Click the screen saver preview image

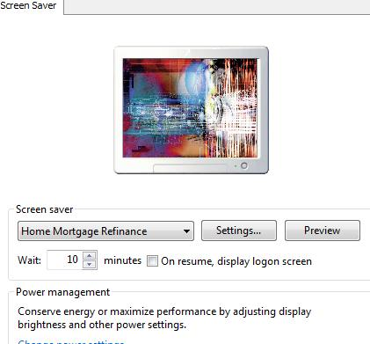191,108
